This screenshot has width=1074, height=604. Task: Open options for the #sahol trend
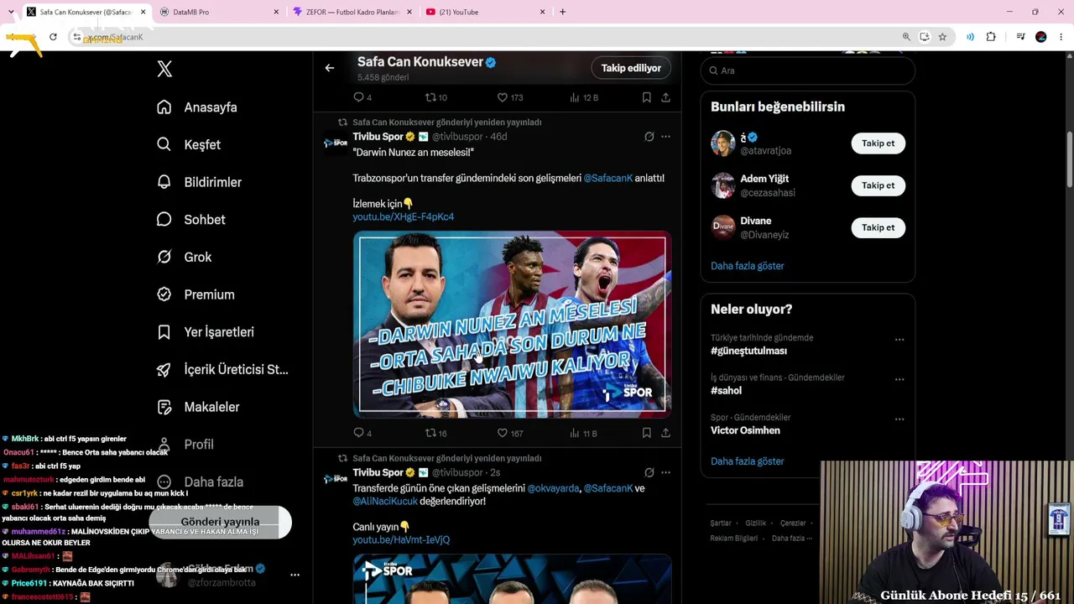click(x=899, y=379)
